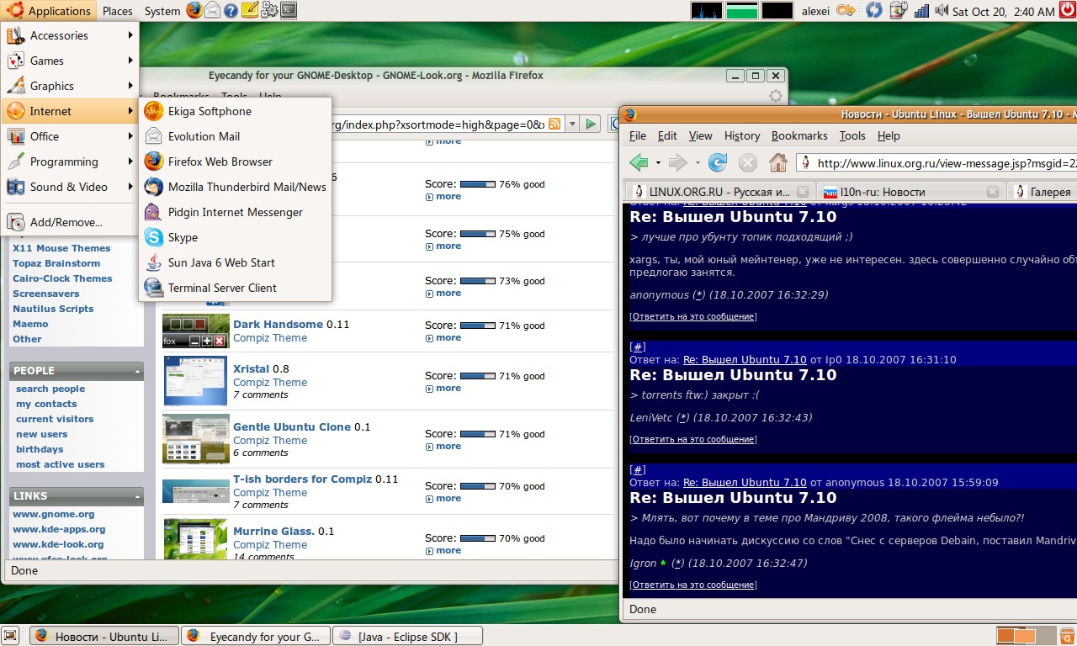
Task: Open Skype from the Internet submenu
Action: click(236, 237)
